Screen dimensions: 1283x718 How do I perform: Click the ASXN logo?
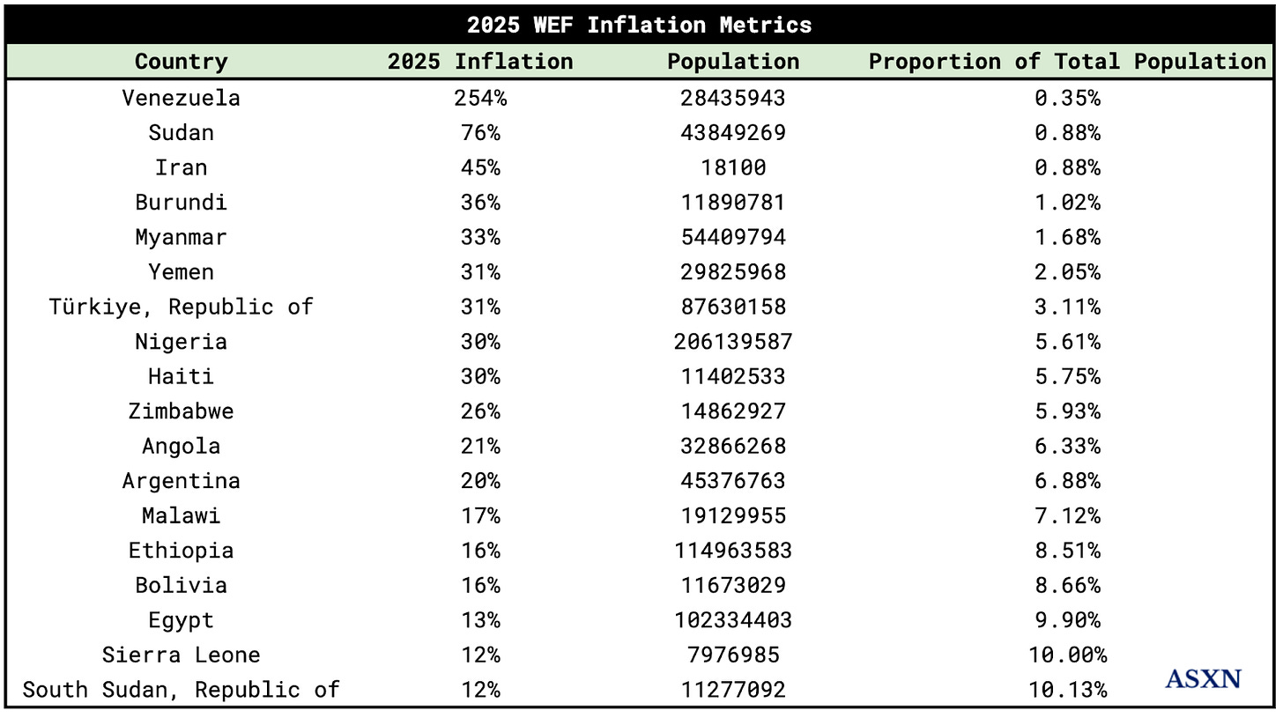coord(1203,678)
